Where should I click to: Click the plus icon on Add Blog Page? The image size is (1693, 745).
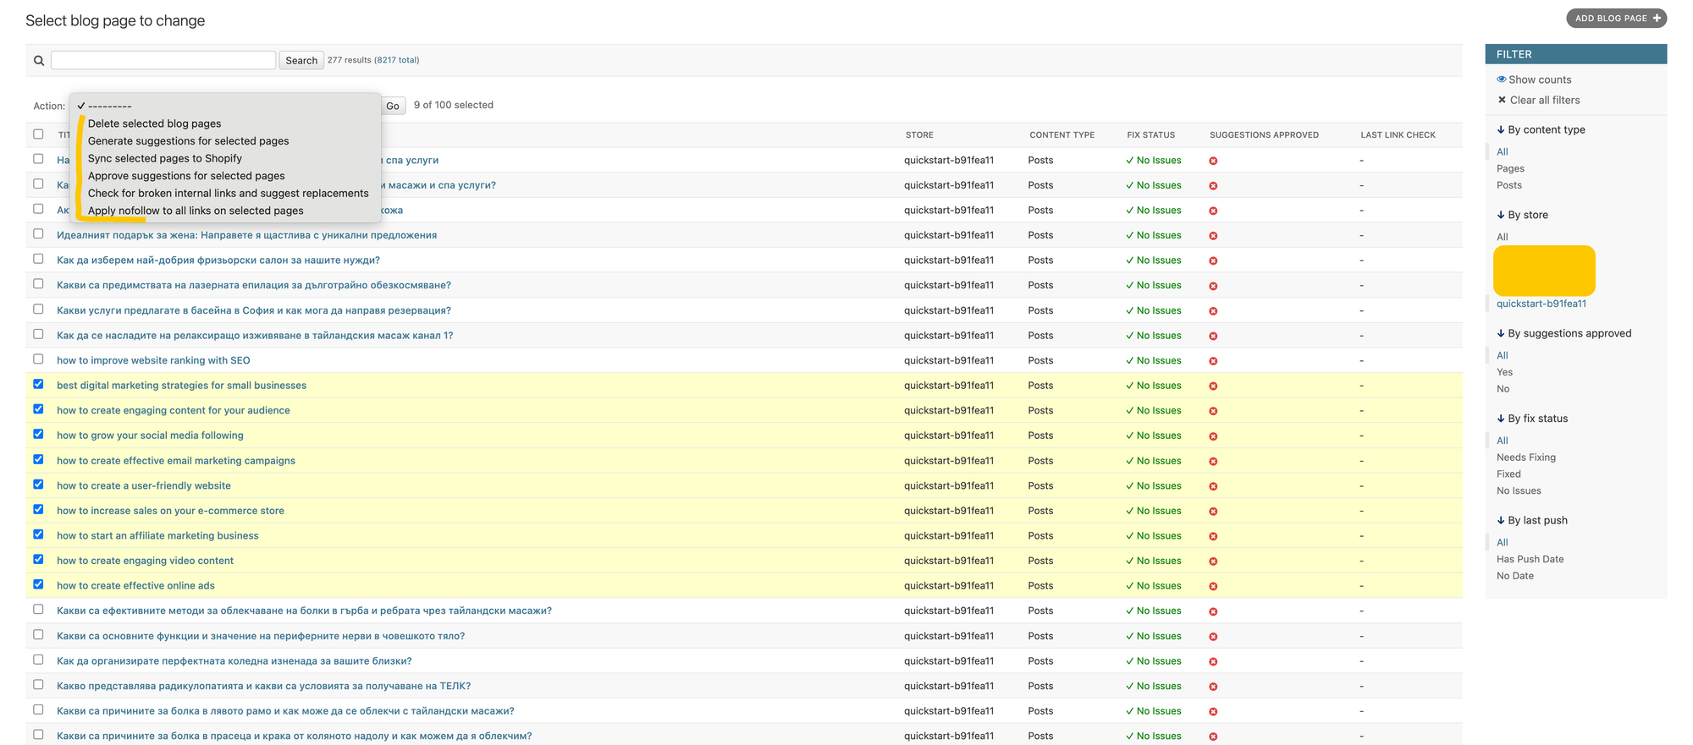point(1657,18)
